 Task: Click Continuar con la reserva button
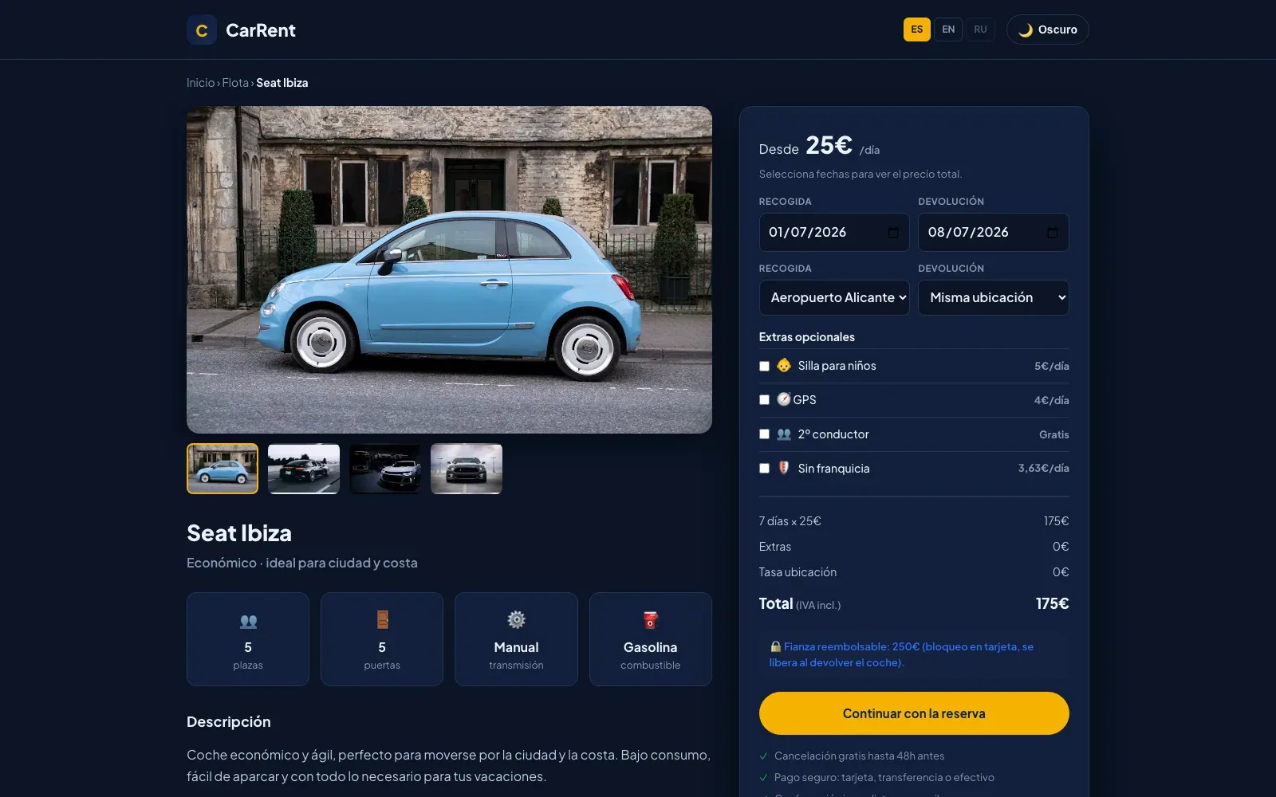(914, 713)
